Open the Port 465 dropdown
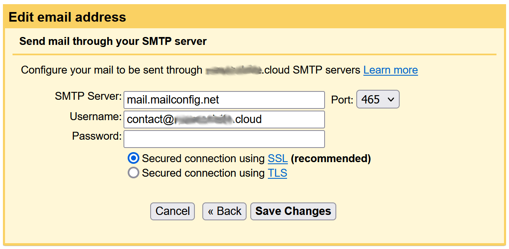 [378, 100]
